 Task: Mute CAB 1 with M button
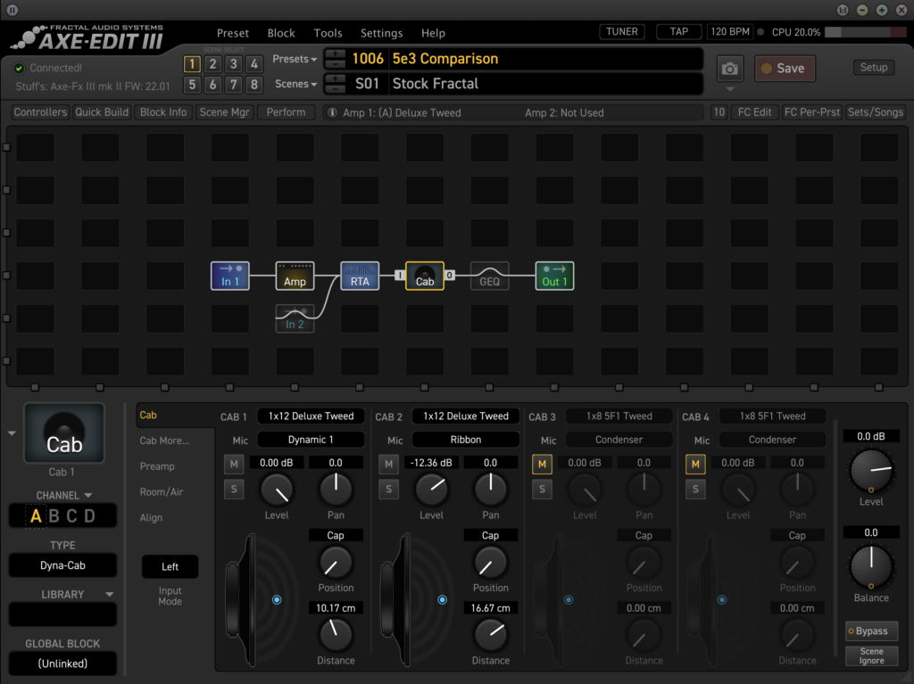tap(234, 464)
